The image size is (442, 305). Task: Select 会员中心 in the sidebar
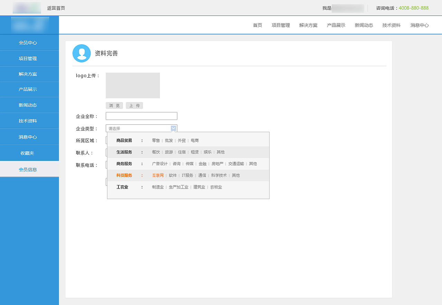29,42
